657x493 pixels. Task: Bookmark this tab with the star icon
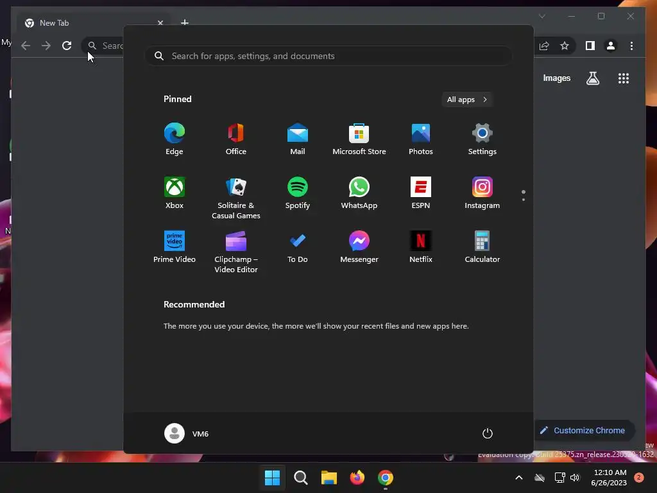point(565,46)
